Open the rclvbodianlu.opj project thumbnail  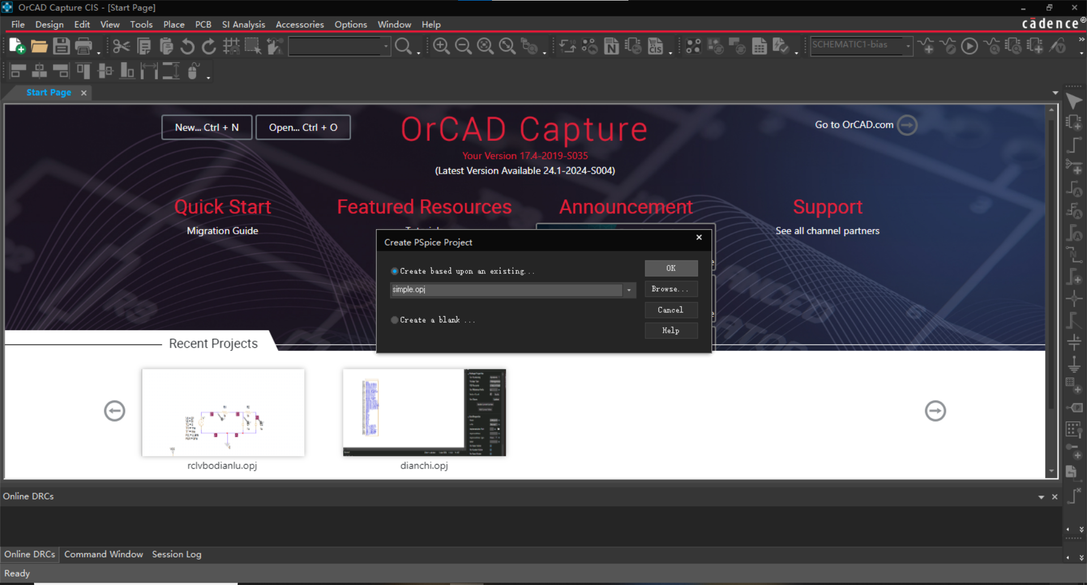point(223,412)
